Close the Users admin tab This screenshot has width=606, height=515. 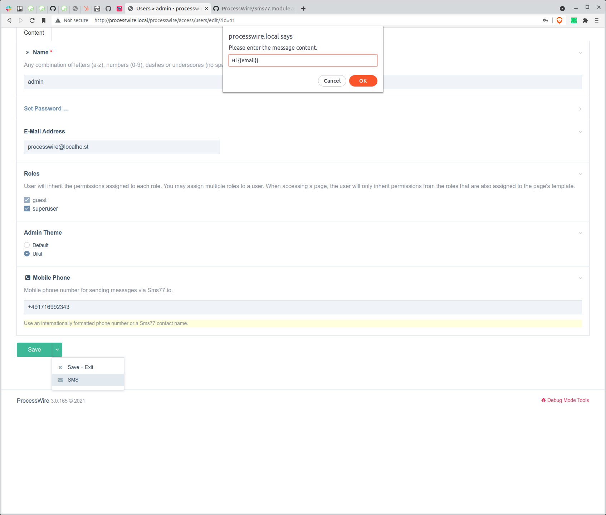(206, 9)
